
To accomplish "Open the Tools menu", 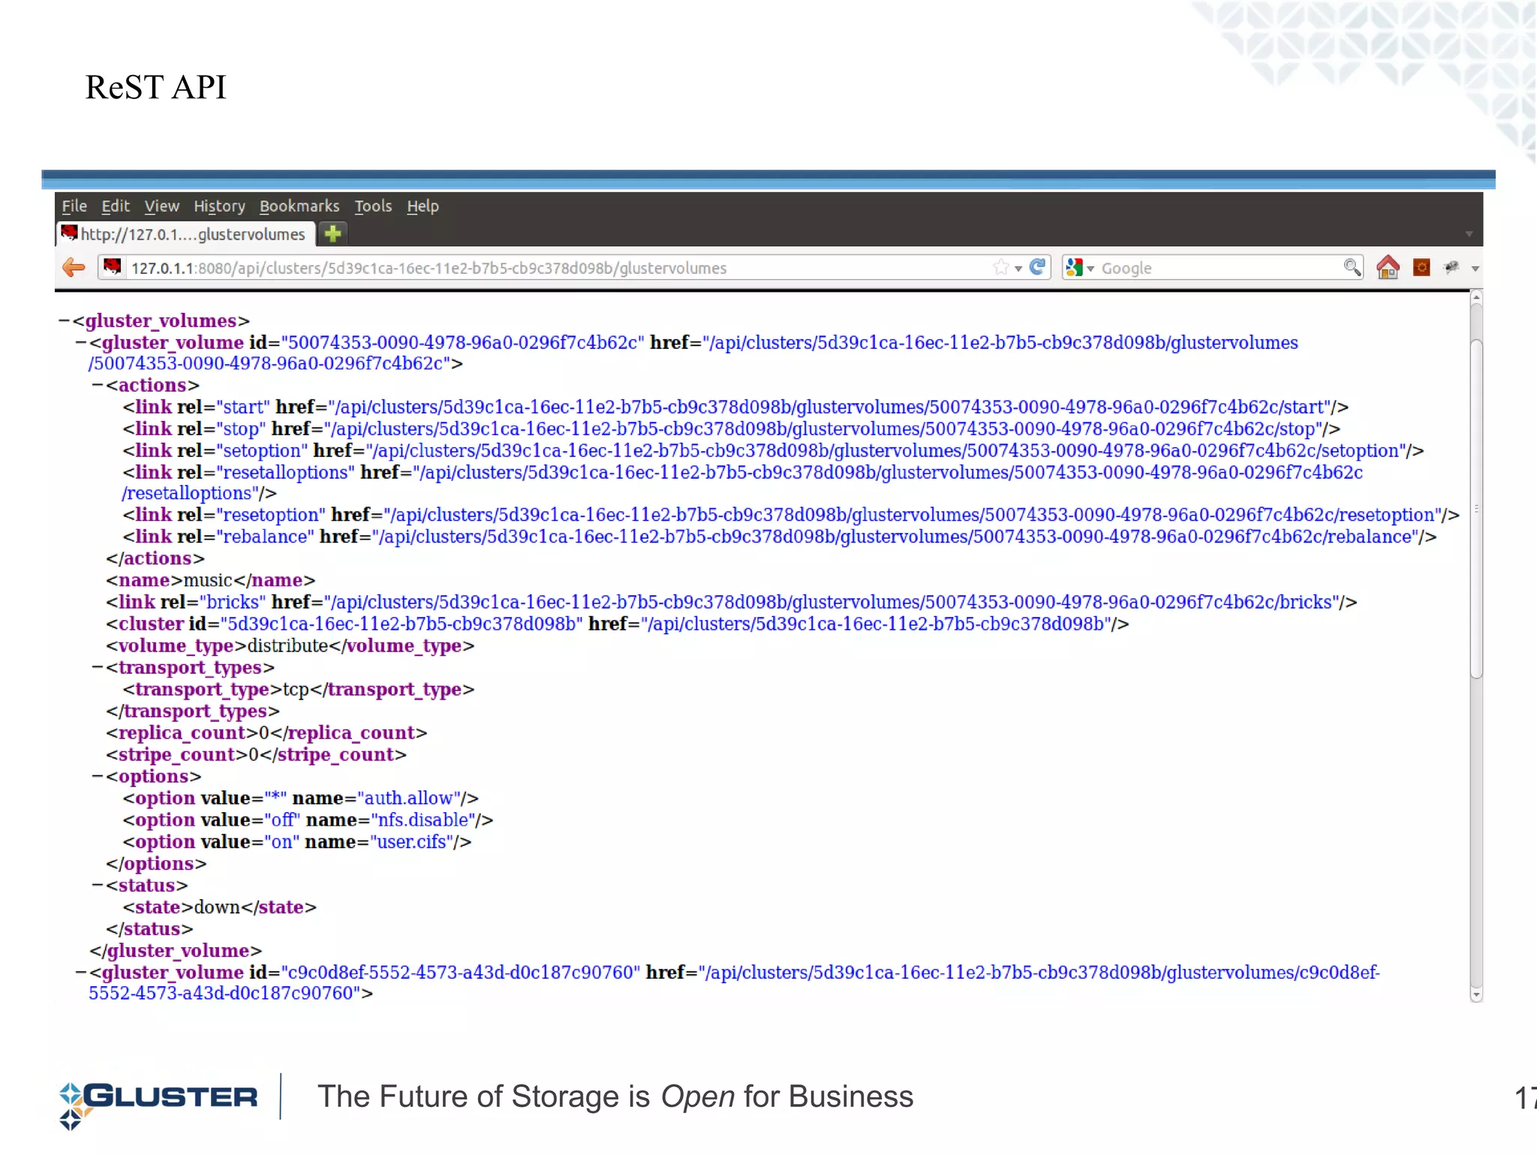I will (x=373, y=206).
